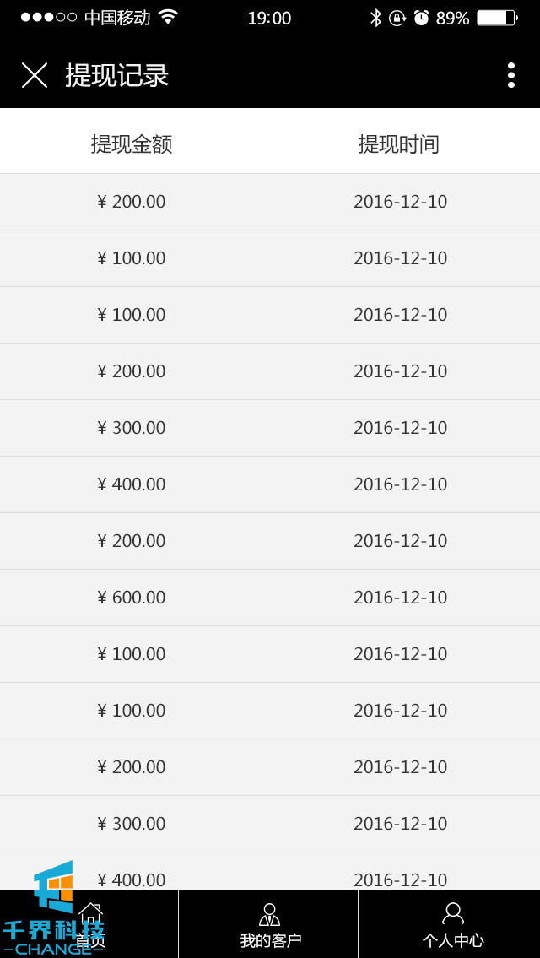The width and height of the screenshot is (540, 958).
Task: Tap the 中国移动 carrier label
Action: (x=117, y=18)
